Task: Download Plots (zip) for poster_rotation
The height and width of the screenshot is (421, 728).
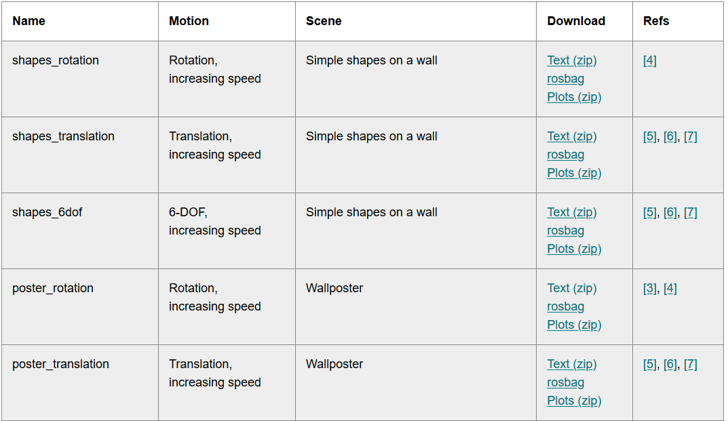Action: (574, 325)
